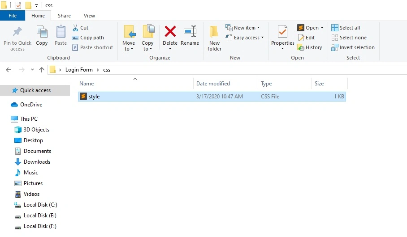
Task: Click Select all
Action: [x=346, y=28]
